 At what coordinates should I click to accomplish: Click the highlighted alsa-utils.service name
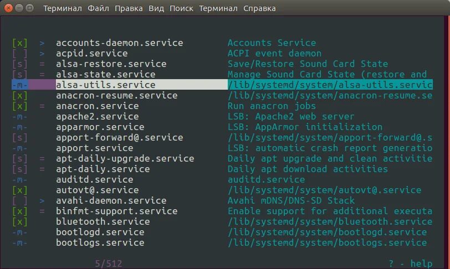point(106,85)
